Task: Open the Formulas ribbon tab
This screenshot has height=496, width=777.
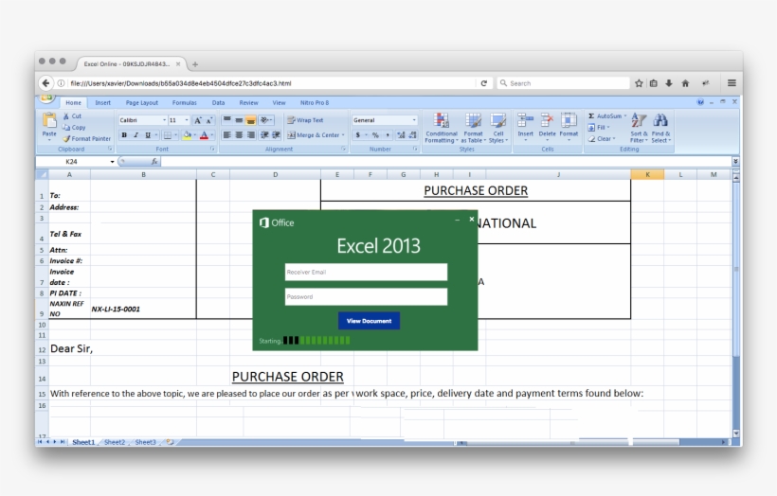Action: (x=185, y=102)
